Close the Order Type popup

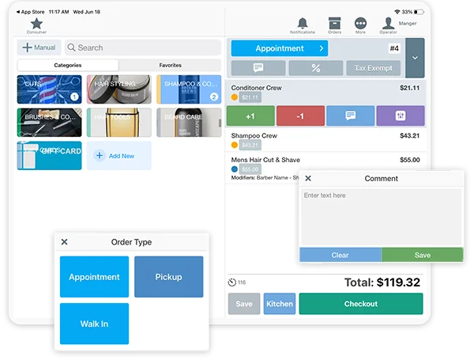pos(65,242)
